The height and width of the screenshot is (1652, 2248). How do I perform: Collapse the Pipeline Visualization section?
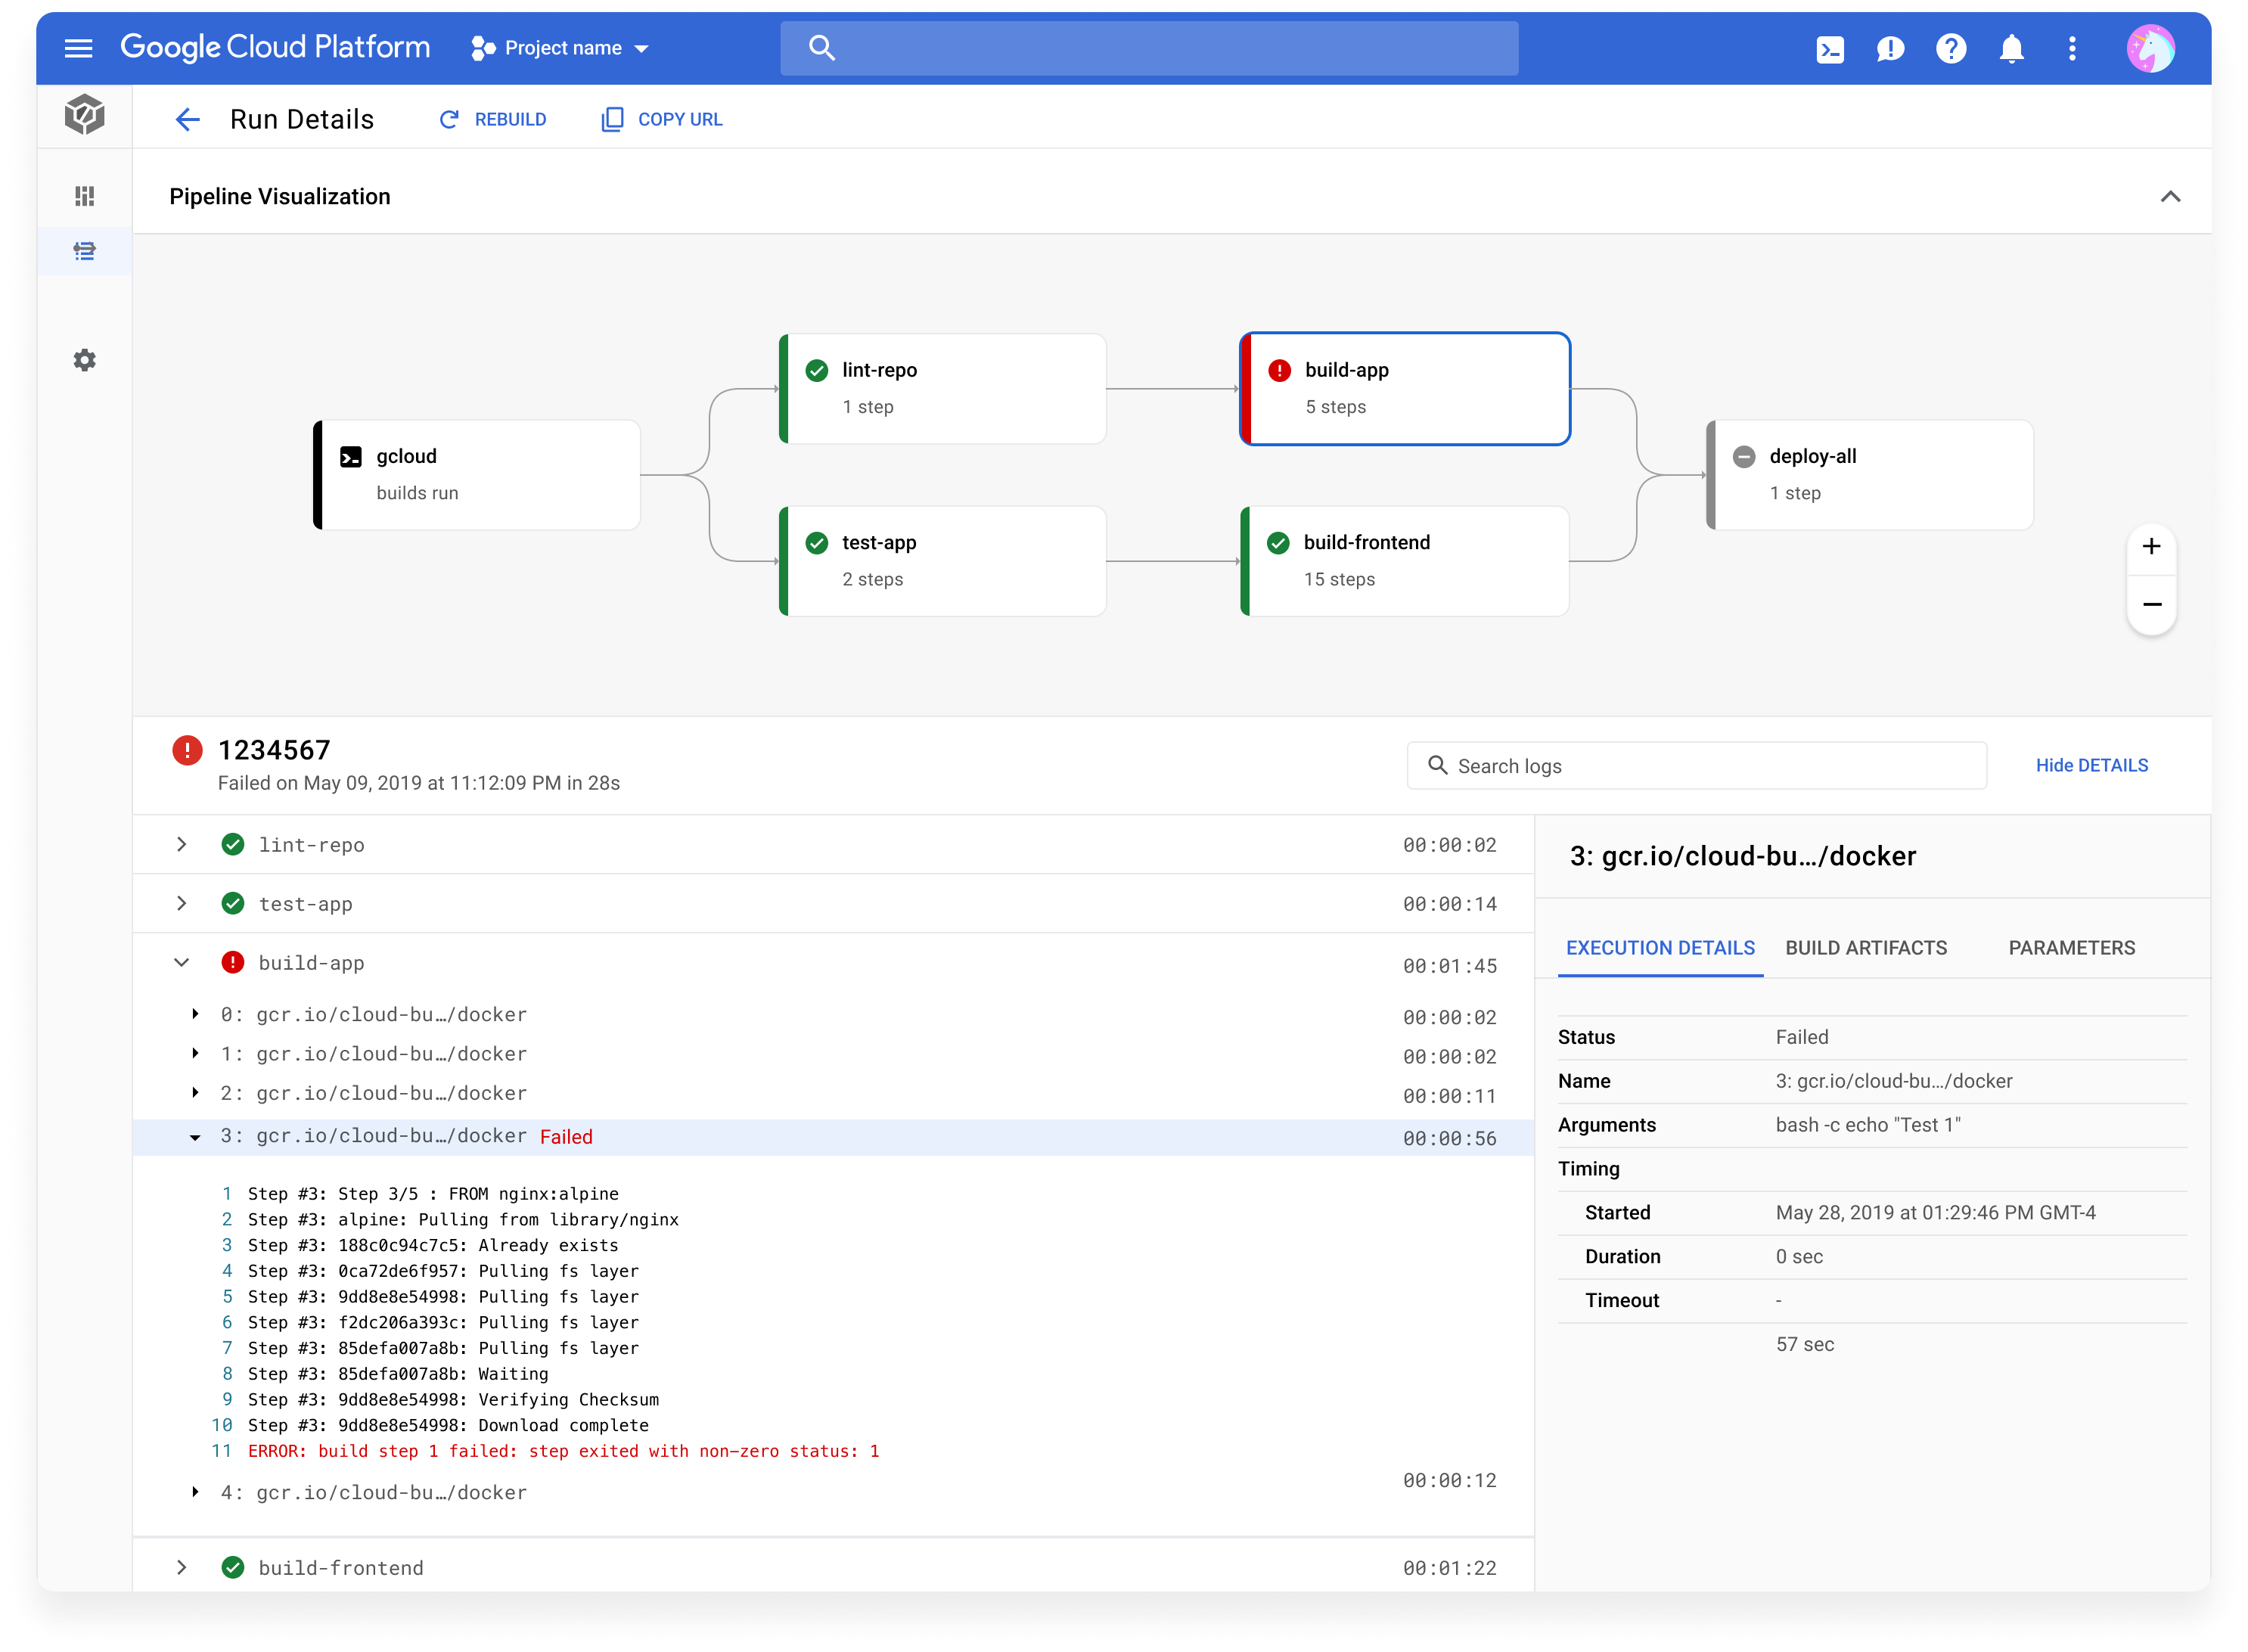2169,197
